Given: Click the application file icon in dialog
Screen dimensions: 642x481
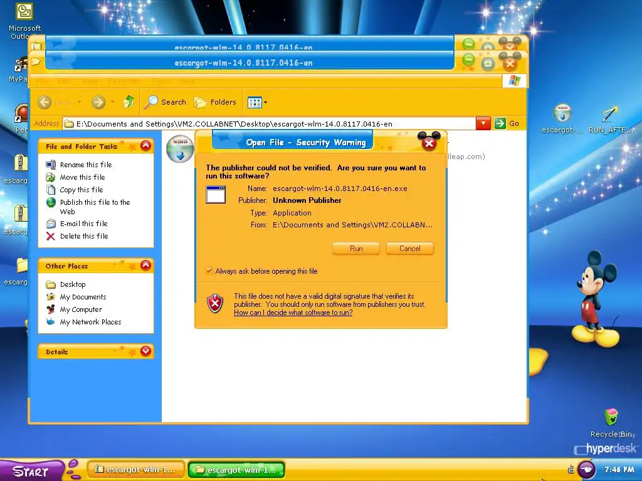Looking at the screenshot, I should pos(216,194).
